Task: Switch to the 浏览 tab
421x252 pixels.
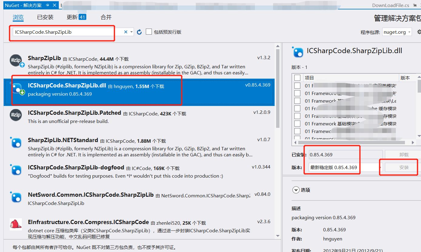Action: click(x=18, y=17)
